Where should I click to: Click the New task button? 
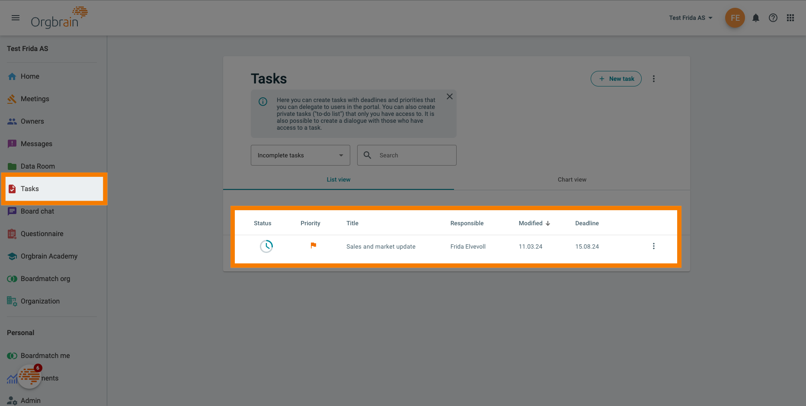click(x=616, y=78)
